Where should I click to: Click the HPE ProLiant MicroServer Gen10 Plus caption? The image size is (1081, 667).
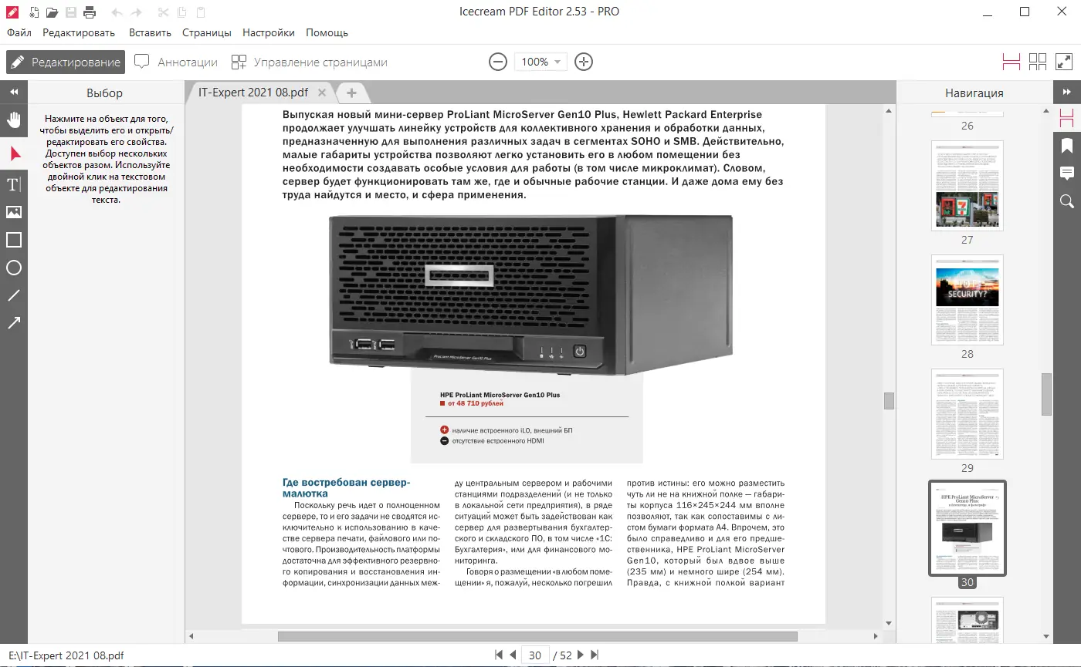click(500, 394)
